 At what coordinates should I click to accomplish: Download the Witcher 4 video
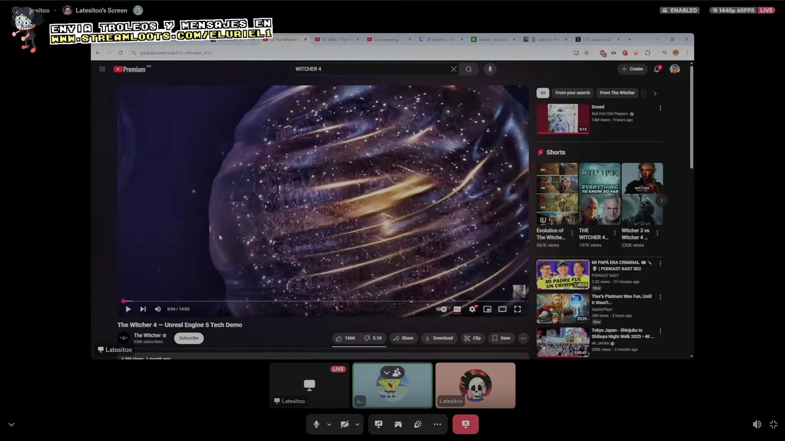(x=439, y=338)
